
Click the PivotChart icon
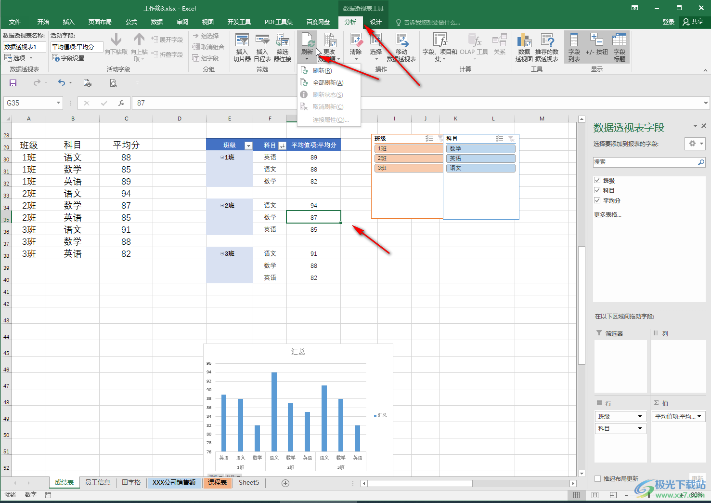point(524,47)
